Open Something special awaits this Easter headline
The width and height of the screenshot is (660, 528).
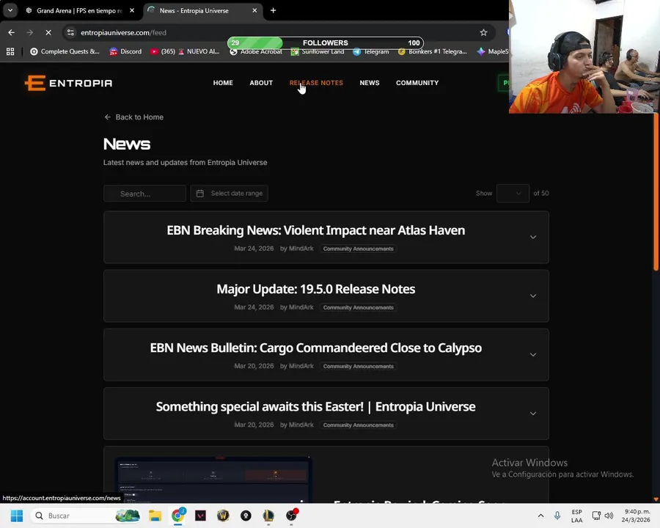[x=315, y=407]
